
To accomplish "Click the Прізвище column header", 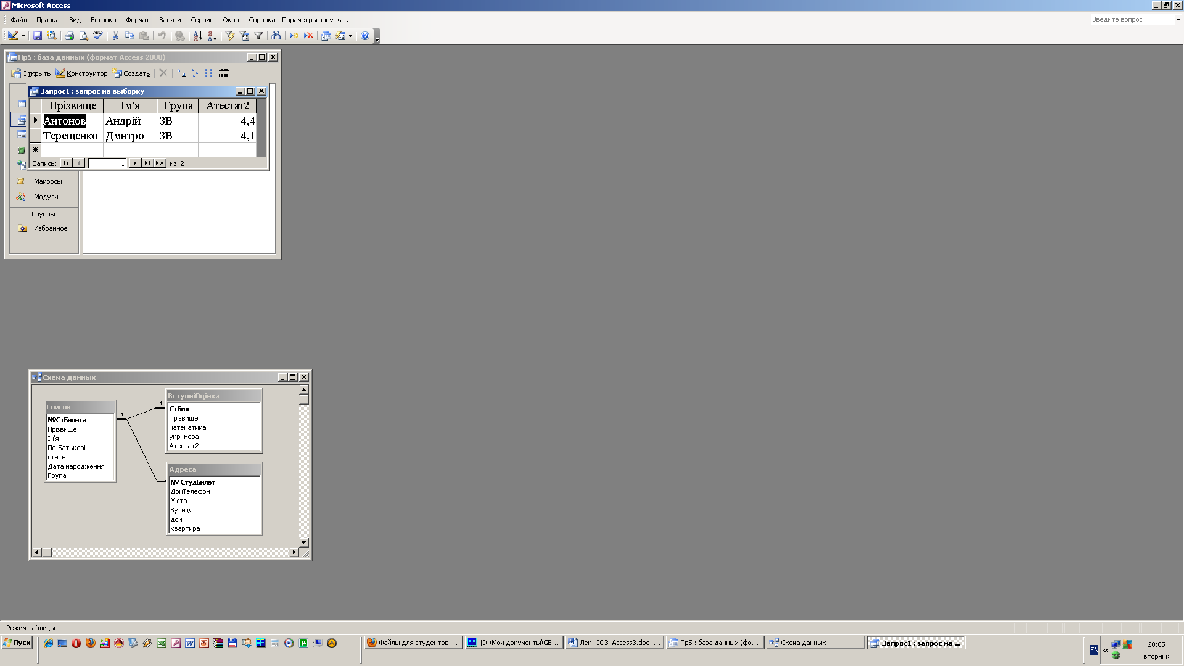I will 72,105.
